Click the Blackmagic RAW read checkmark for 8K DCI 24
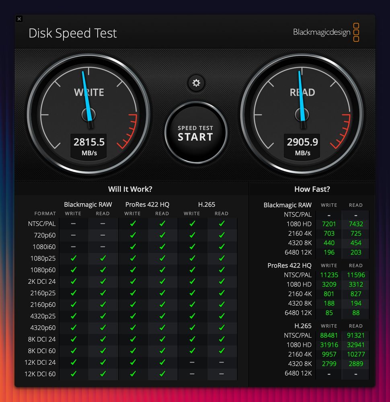390x402 pixels. (x=103, y=339)
